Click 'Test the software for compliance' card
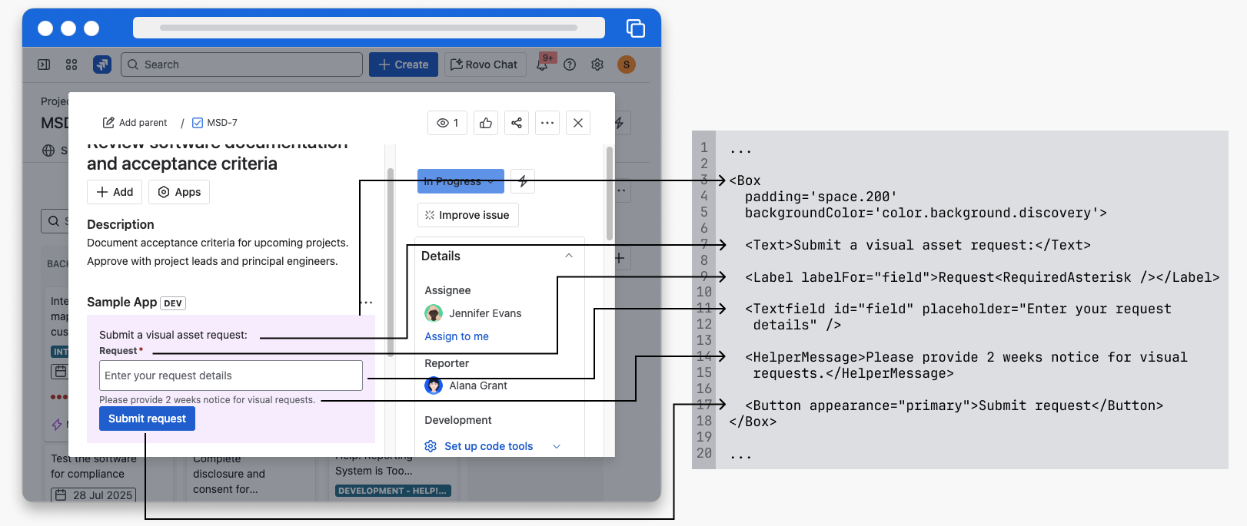The height and width of the screenshot is (526, 1247). [94, 466]
